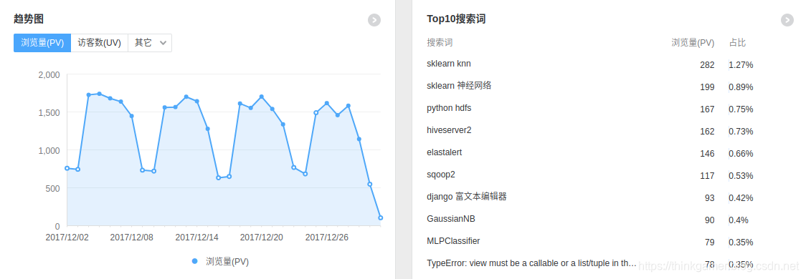Select the django 富文本编辑器 search term

467,197
